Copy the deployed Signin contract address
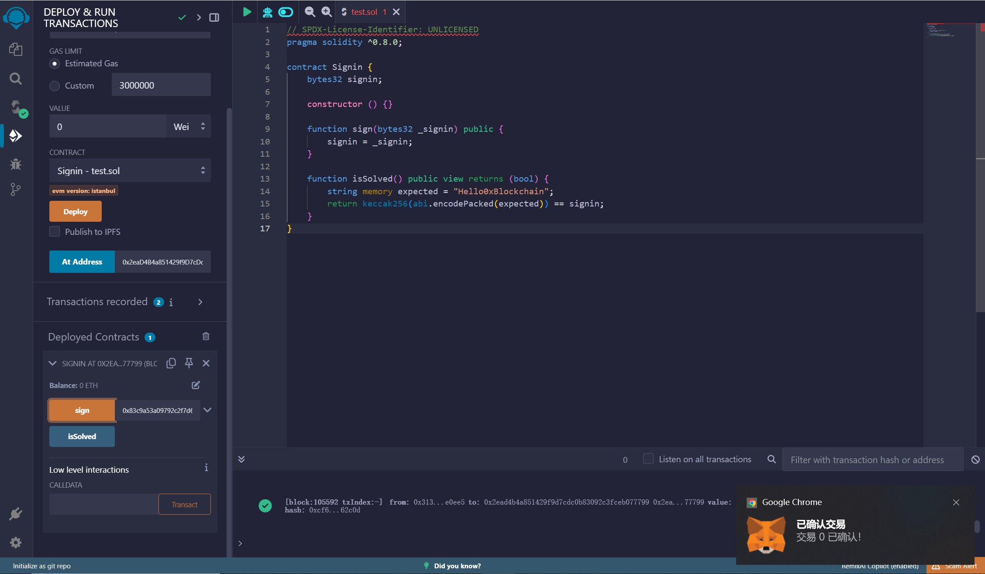The image size is (985, 574). (x=171, y=363)
